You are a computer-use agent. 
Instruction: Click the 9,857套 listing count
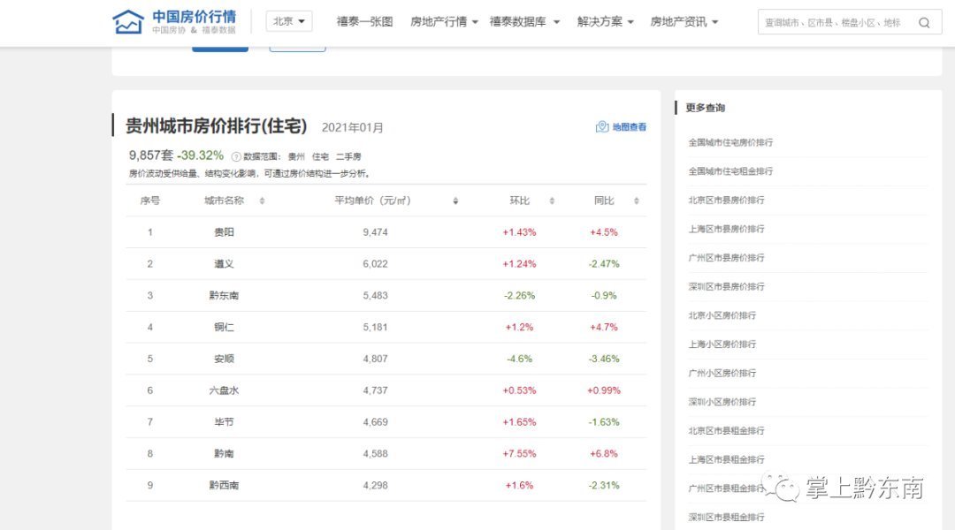(x=151, y=155)
